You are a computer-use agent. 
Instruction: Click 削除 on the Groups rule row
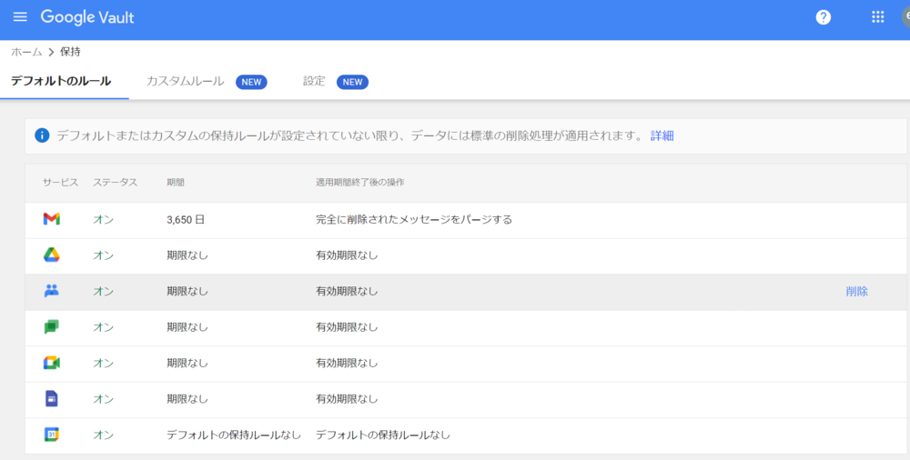856,292
